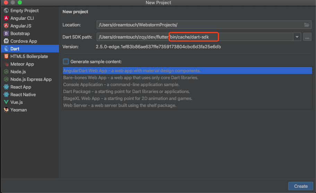Viewport: 316px width, 193px height.
Task: Click the AngularJS project icon
Action: tap(6, 26)
